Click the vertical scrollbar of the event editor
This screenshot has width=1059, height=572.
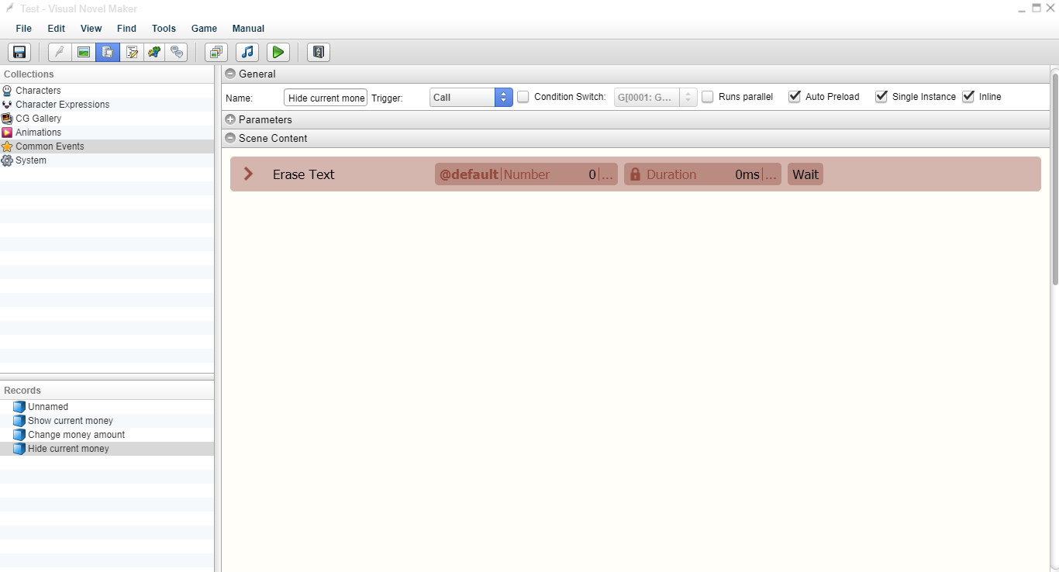[1055, 178]
